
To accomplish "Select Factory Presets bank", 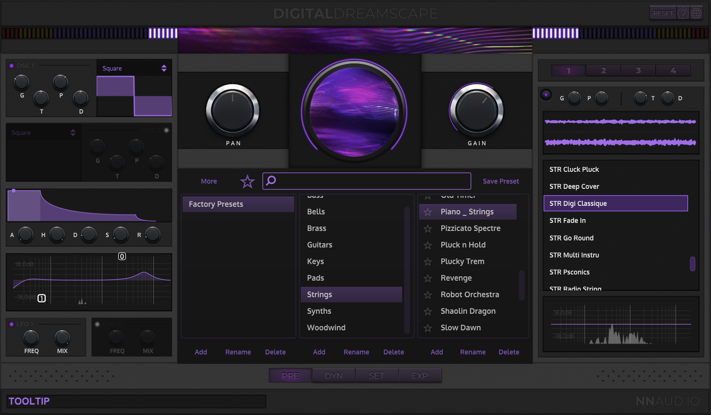I will click(x=238, y=204).
